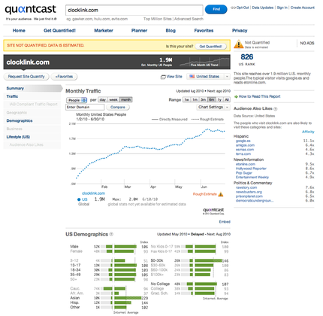Image resolution: width=323 pixels, height=316 pixels.
Task: Click the green arrow beside How to Read This Report
Action: click(x=236, y=96)
